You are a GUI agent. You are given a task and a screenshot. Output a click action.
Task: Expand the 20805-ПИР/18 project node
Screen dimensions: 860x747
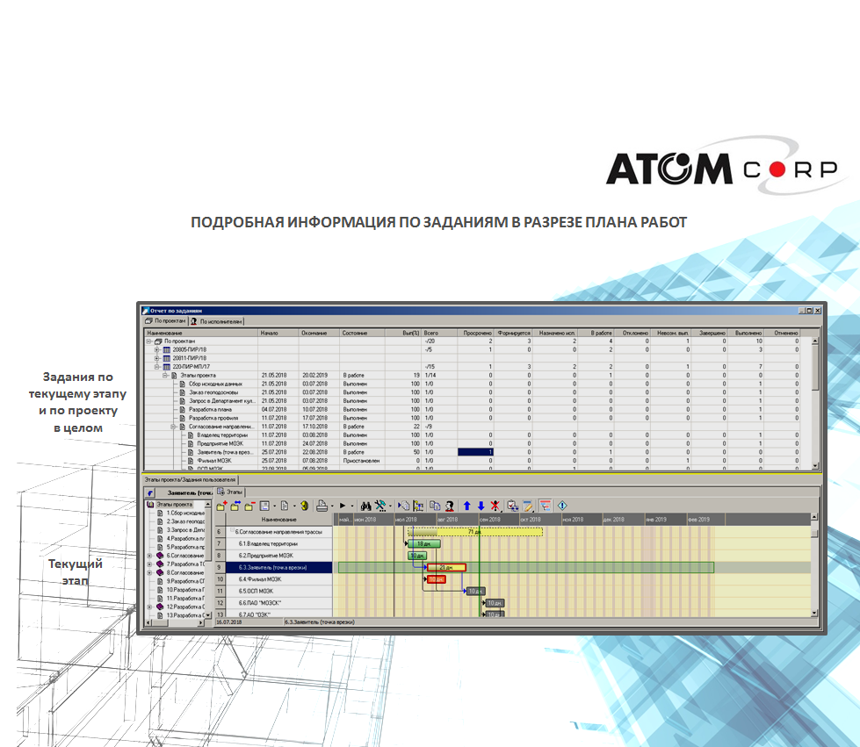pyautogui.click(x=157, y=349)
